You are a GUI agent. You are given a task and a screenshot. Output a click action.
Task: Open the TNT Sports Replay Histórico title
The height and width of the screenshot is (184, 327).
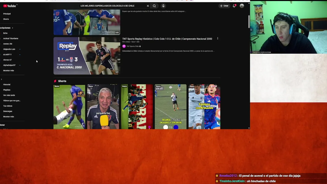click(x=167, y=39)
